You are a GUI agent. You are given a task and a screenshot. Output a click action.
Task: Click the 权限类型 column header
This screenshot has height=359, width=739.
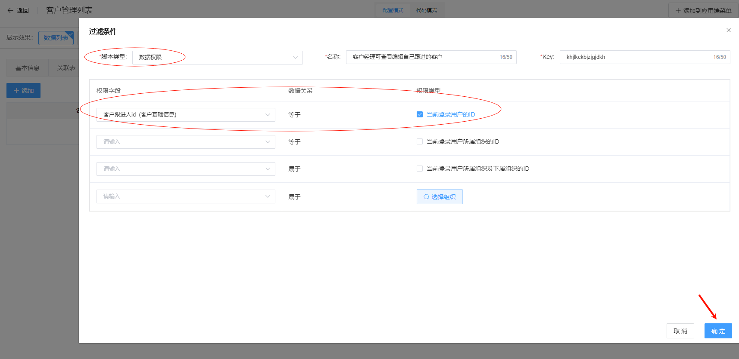[x=428, y=91]
